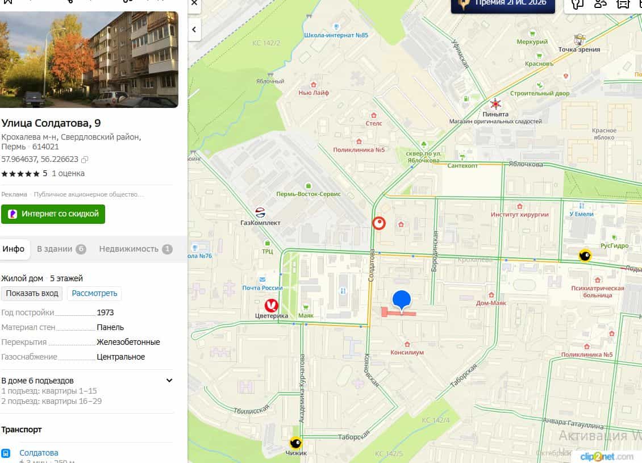
Task: Select the Красновъ shop icon
Action: pos(539,56)
